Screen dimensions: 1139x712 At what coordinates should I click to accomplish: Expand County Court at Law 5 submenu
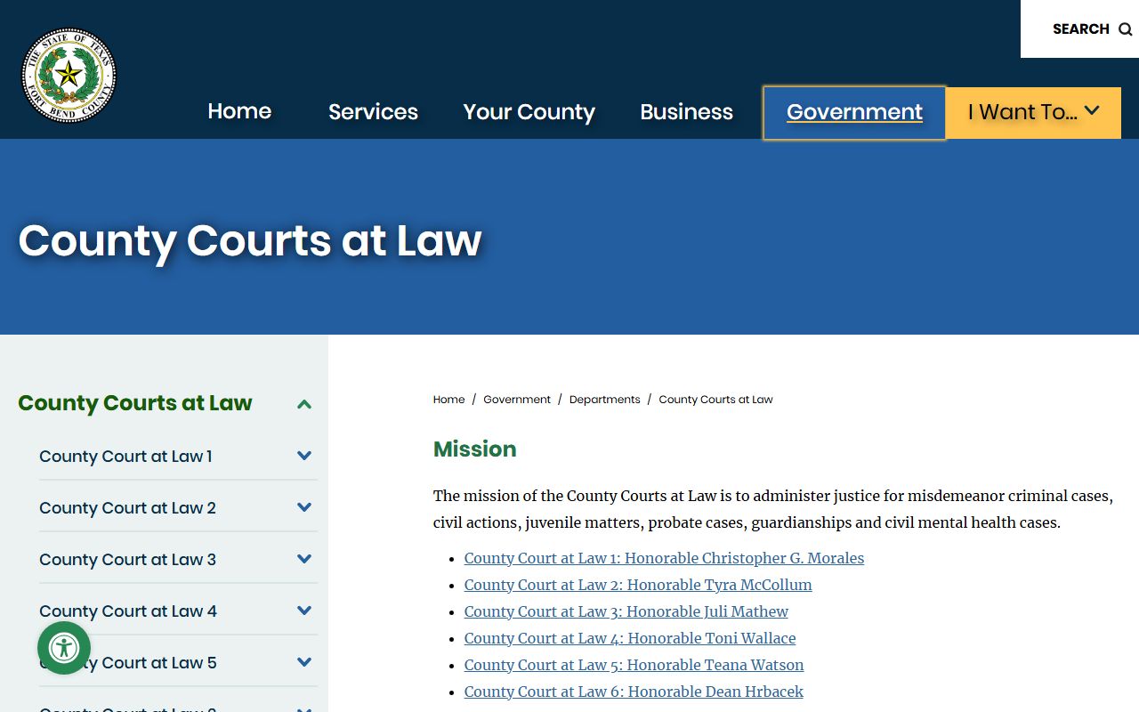click(x=304, y=662)
